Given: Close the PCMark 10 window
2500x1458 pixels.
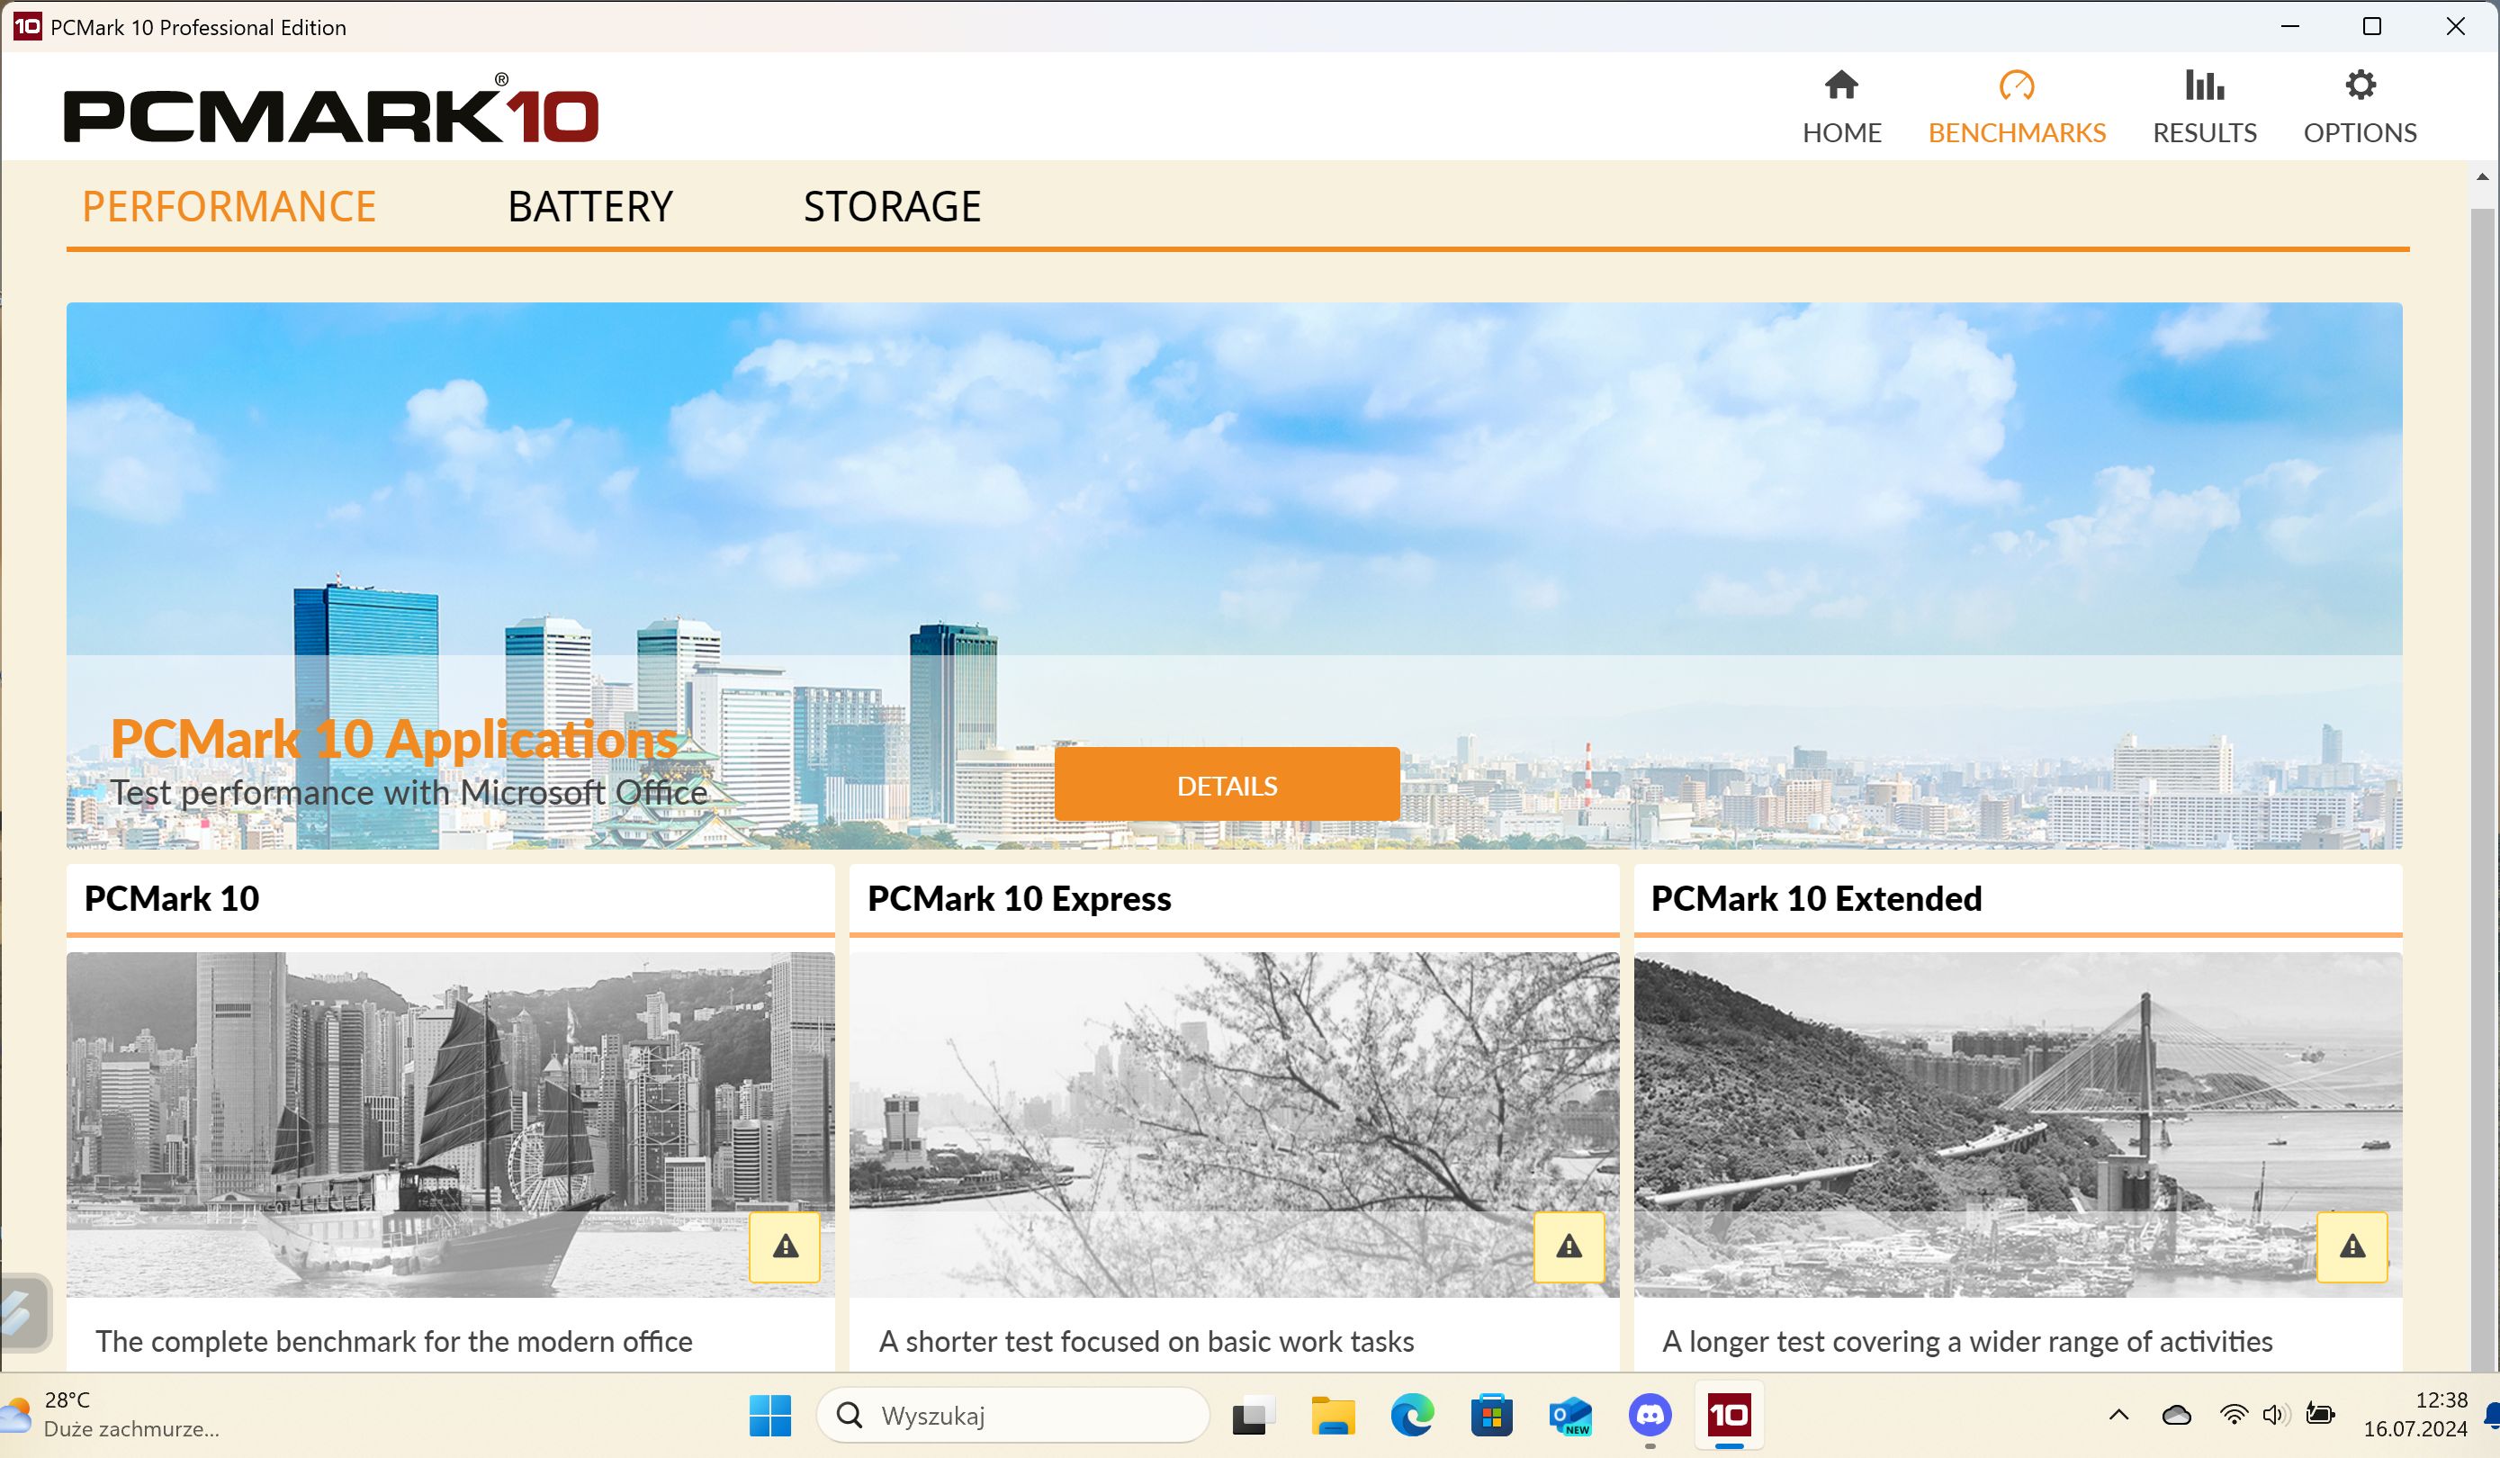Looking at the screenshot, I should [2455, 27].
